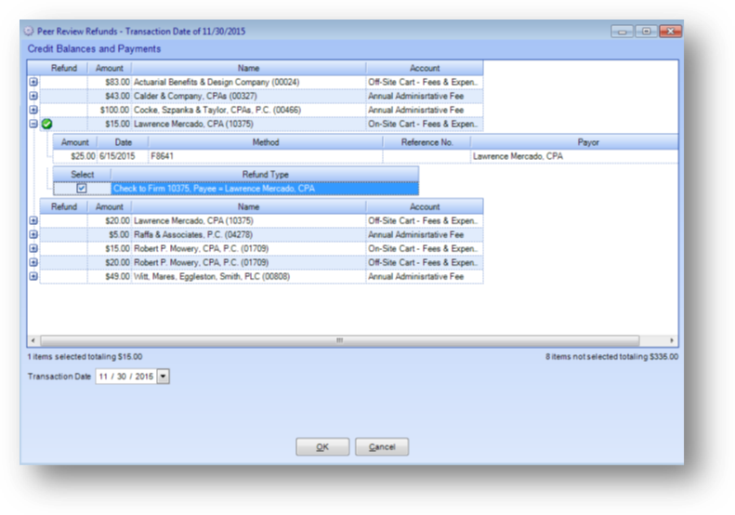Screen dimensions: 735x515
Task: Click the 8 items not selected text
Action: click(611, 357)
